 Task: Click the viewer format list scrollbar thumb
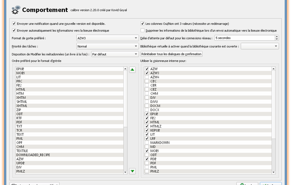(x=273, y=104)
